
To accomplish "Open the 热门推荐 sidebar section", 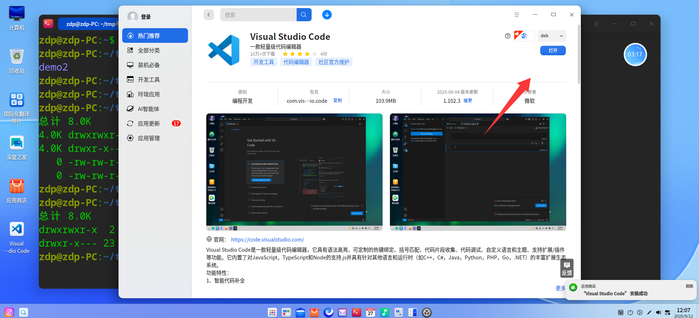I will (155, 35).
